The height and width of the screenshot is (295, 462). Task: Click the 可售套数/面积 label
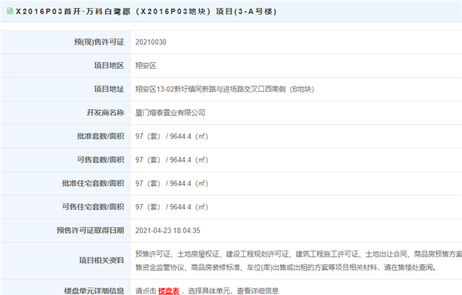(101, 160)
